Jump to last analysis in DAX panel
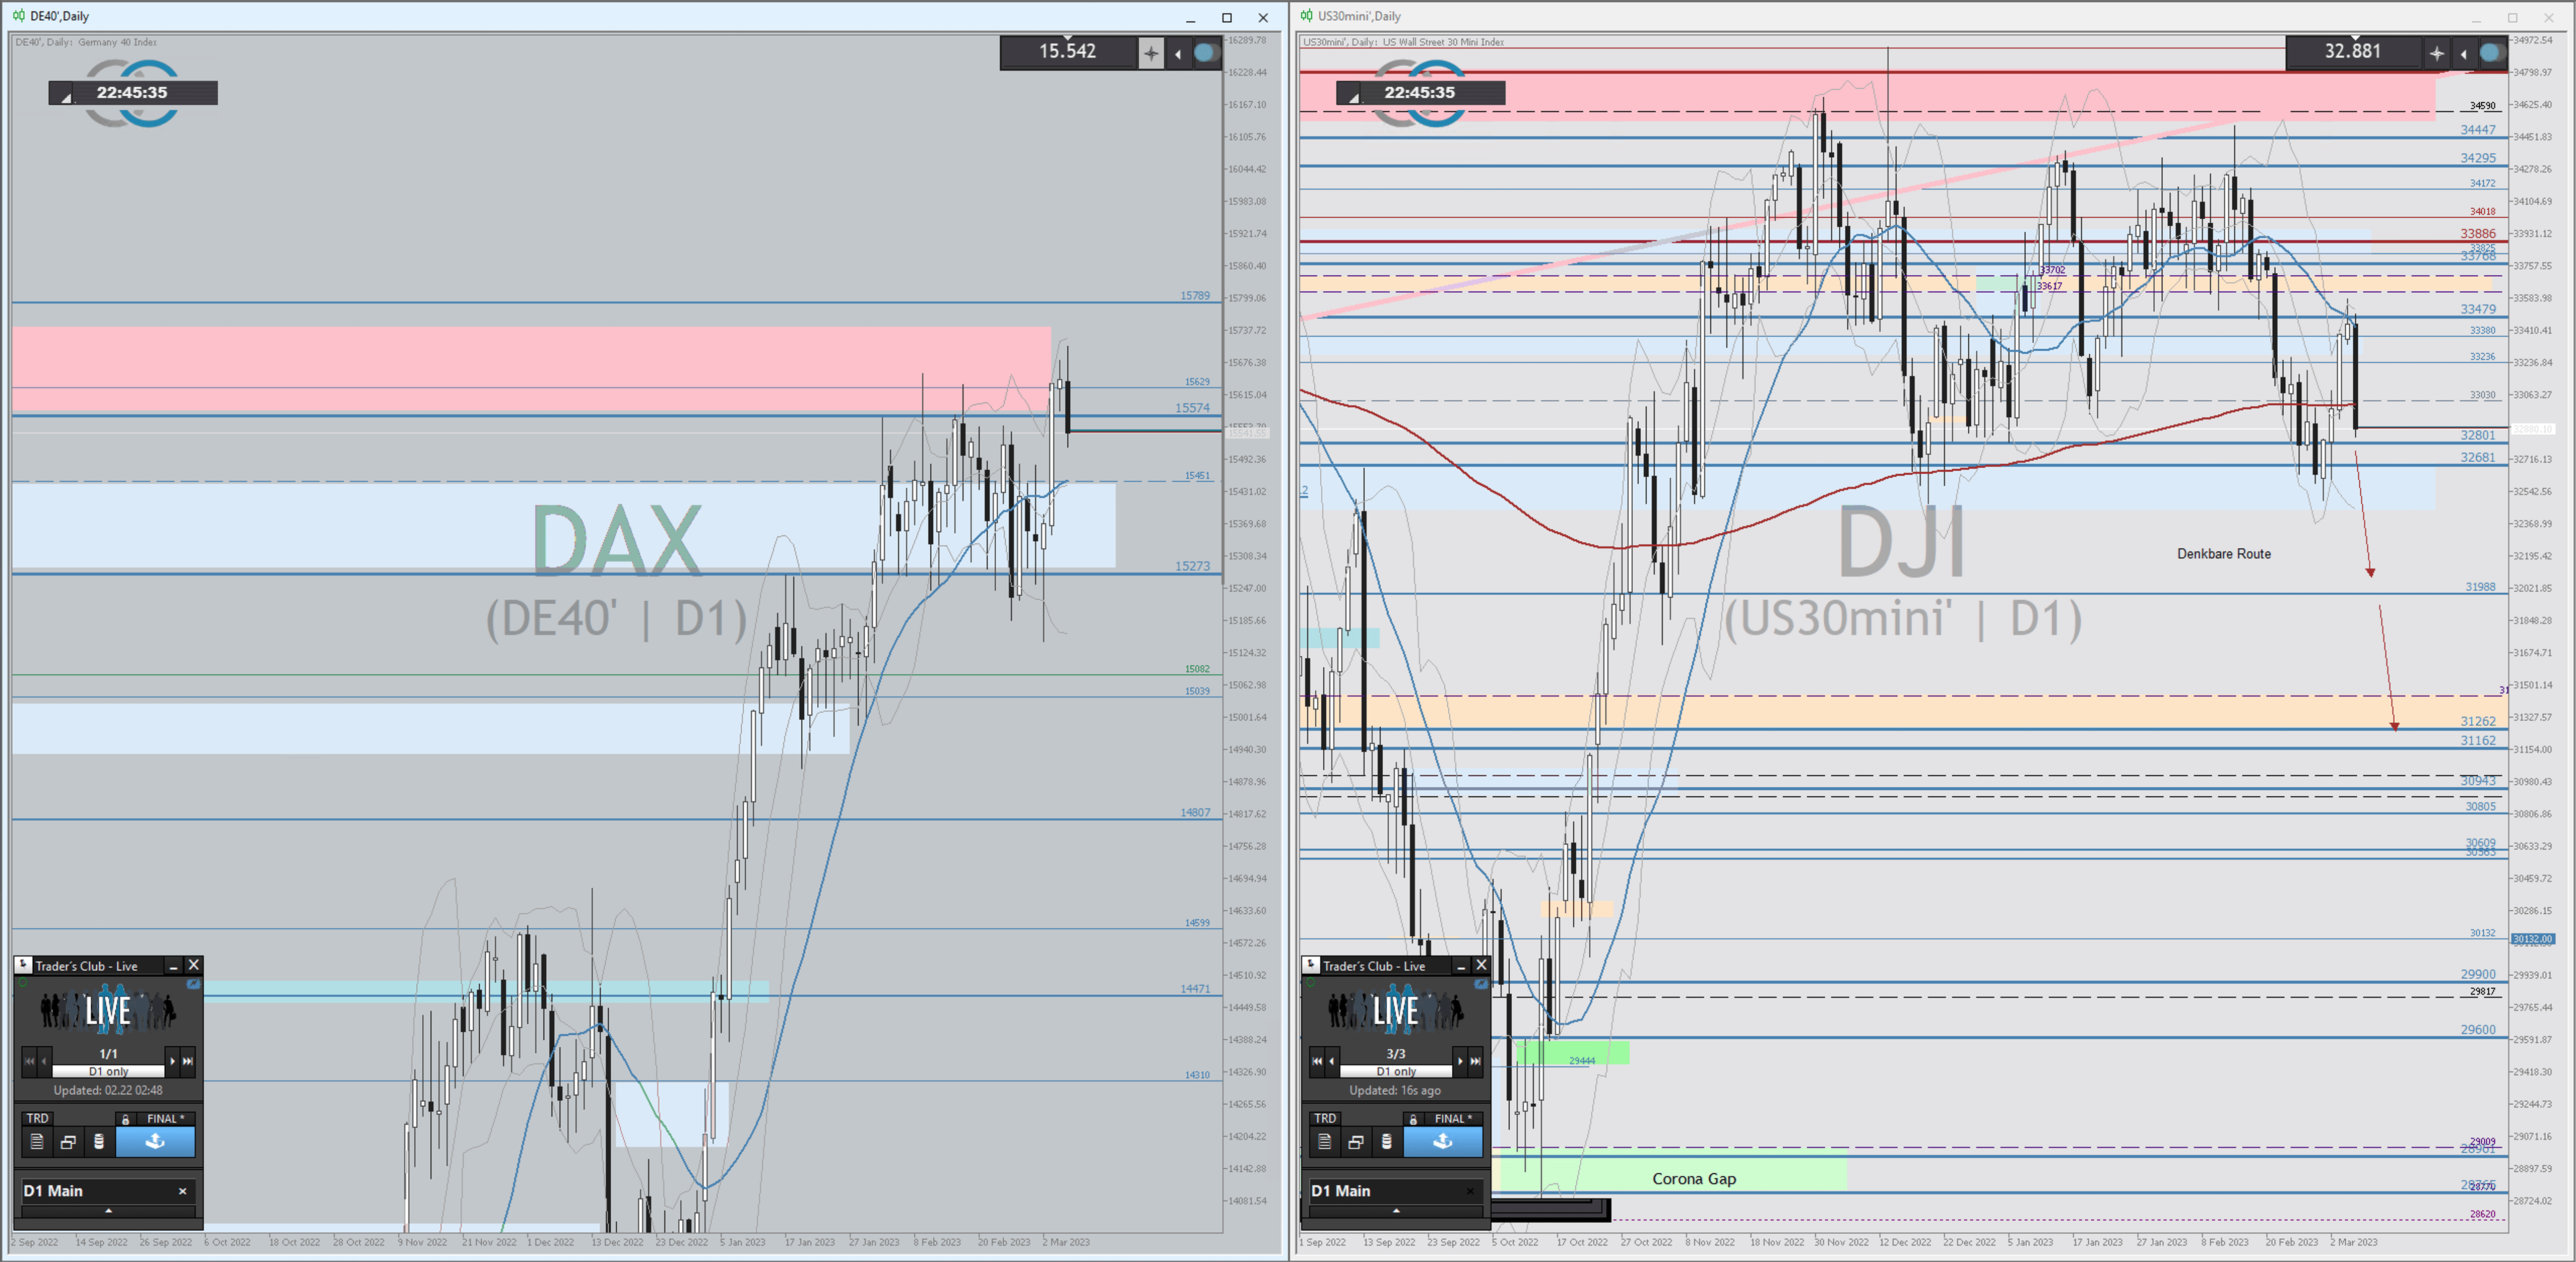Image resolution: width=2576 pixels, height=1262 pixels. pos(187,1061)
